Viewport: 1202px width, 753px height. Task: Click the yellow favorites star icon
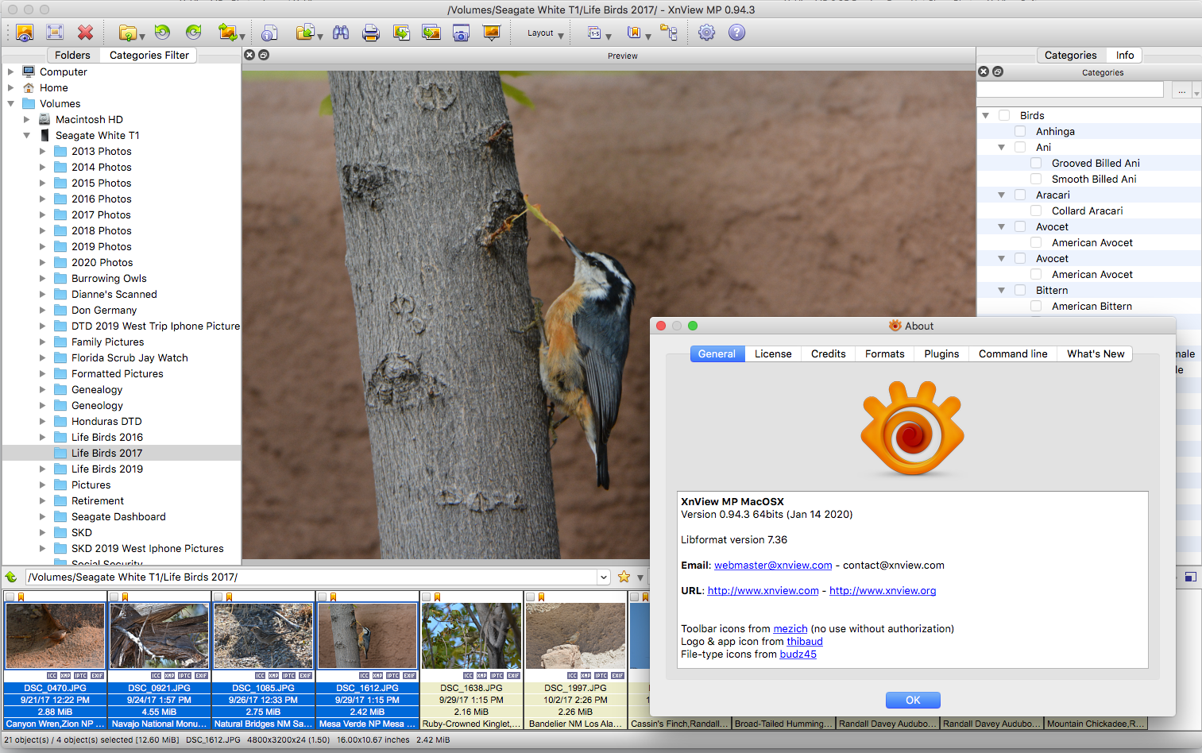click(x=624, y=577)
